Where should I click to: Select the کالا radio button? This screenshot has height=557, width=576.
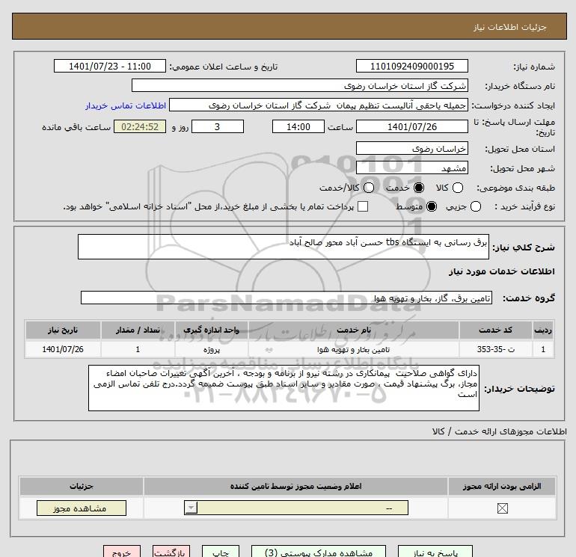(457, 188)
